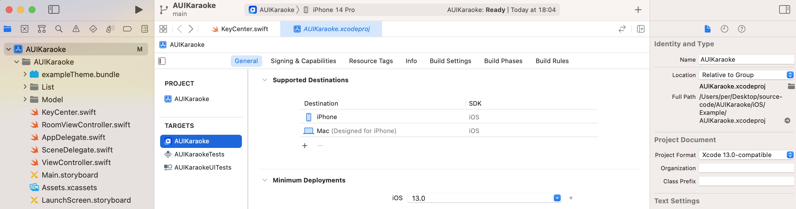This screenshot has height=209, width=796.
Task: Switch to the General tab
Action: pyautogui.click(x=246, y=61)
